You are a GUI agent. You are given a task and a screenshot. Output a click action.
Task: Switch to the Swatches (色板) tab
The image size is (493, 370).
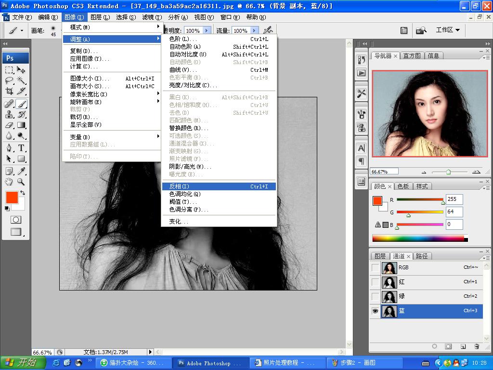click(x=403, y=186)
